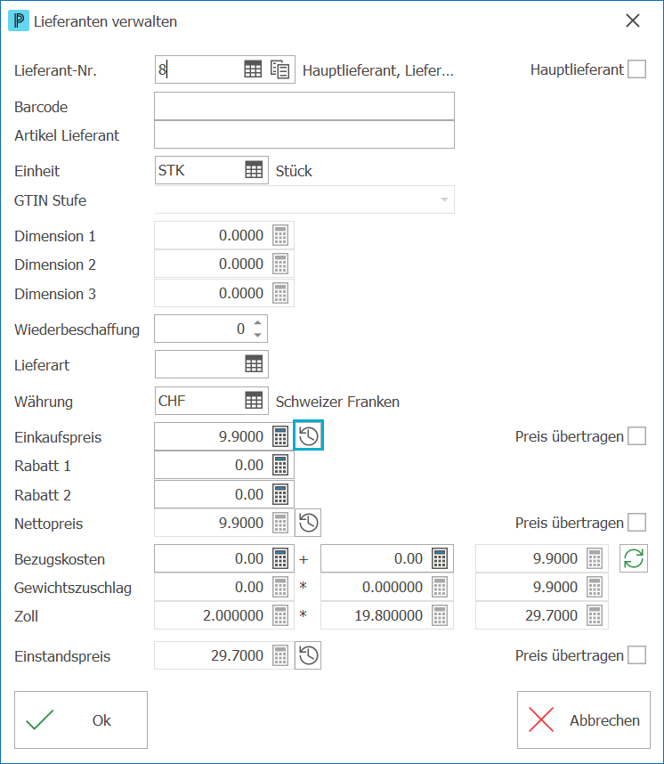Open calculator for Dimension 2
The height and width of the screenshot is (764, 664).
tap(280, 264)
